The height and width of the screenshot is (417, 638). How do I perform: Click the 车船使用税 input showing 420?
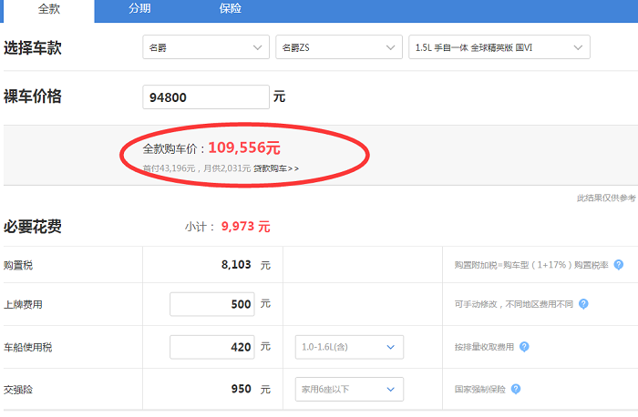point(212,347)
